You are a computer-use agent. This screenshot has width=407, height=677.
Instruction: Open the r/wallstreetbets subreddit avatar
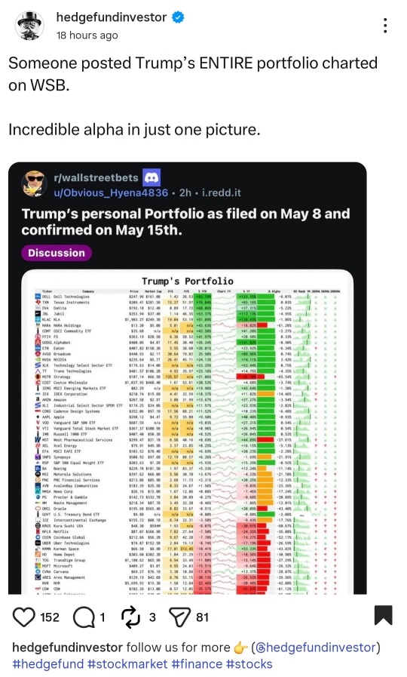click(35, 183)
